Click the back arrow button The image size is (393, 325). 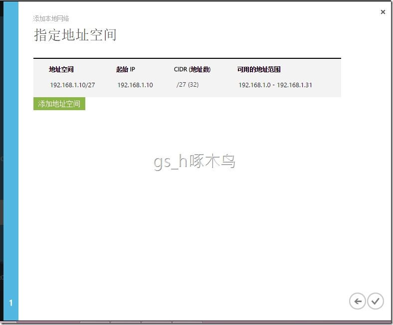point(358,301)
